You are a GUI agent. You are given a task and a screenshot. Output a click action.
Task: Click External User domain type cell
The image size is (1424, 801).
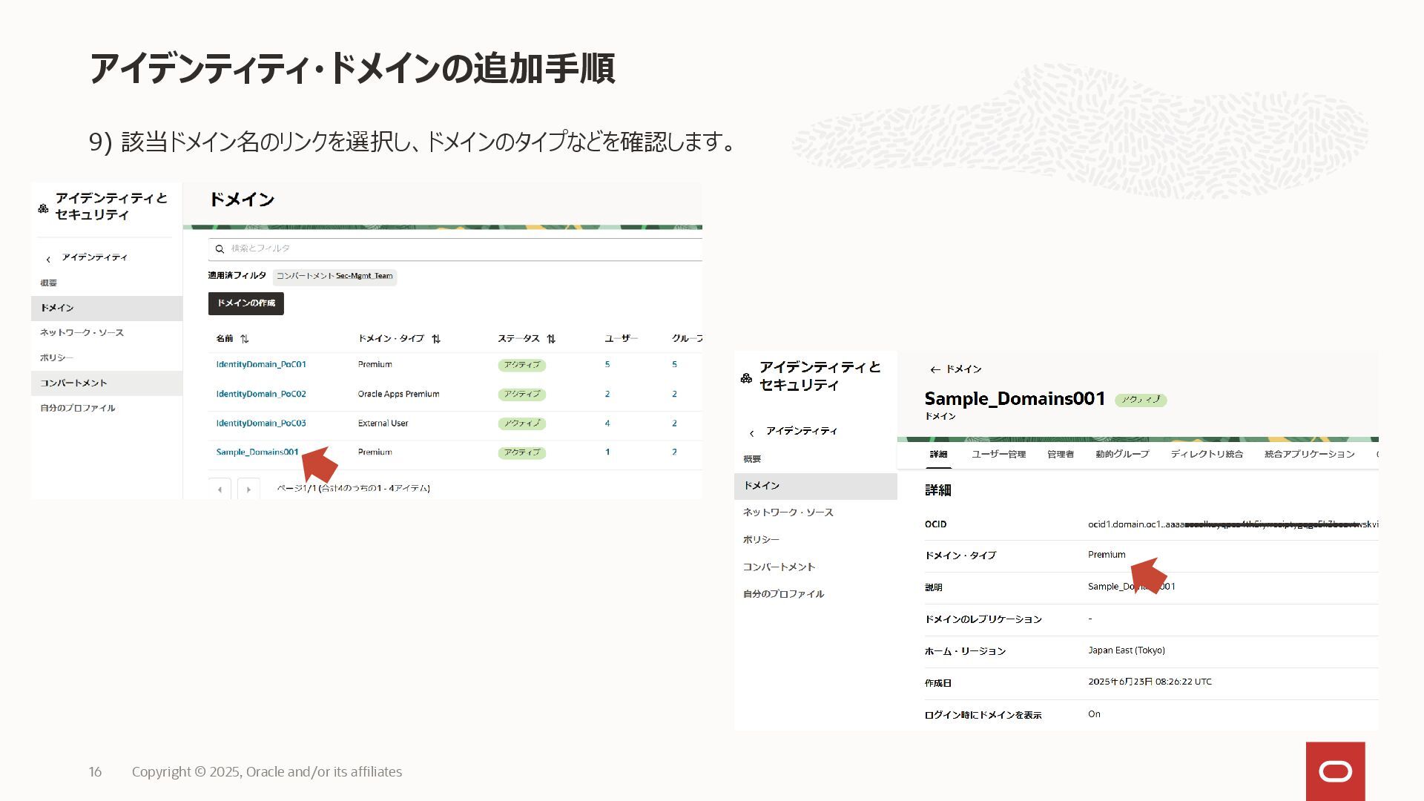tap(383, 423)
